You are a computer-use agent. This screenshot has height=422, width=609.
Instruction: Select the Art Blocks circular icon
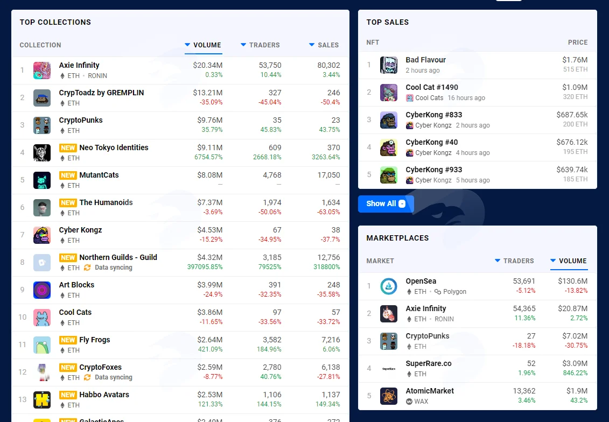[x=42, y=290]
